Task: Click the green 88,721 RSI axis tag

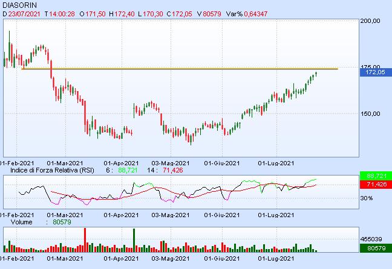Action: (376, 176)
